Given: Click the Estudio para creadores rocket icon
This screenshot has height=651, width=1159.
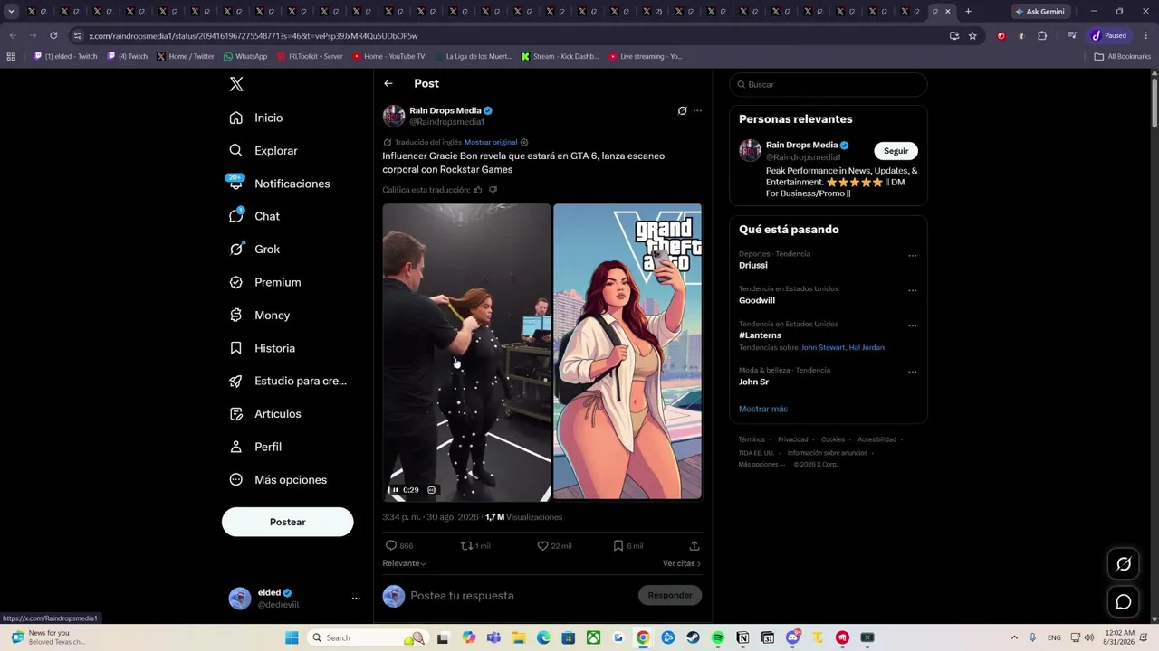Looking at the screenshot, I should [236, 381].
